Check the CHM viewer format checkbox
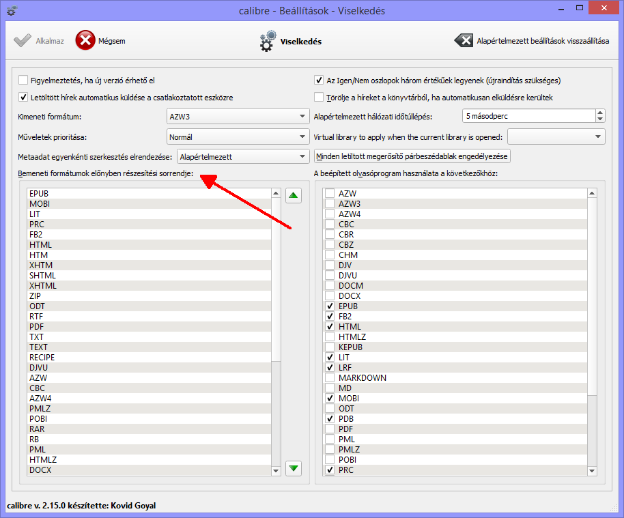This screenshot has height=518, width=624. coord(330,255)
